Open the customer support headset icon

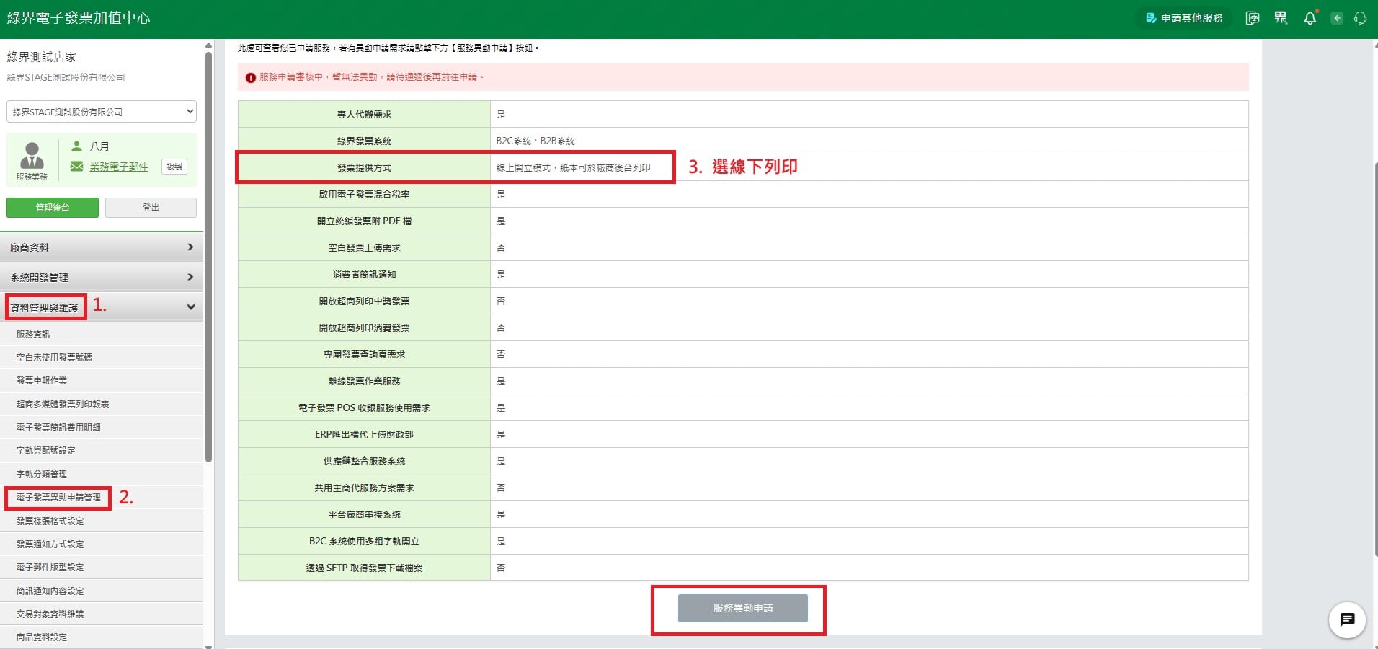(1361, 18)
